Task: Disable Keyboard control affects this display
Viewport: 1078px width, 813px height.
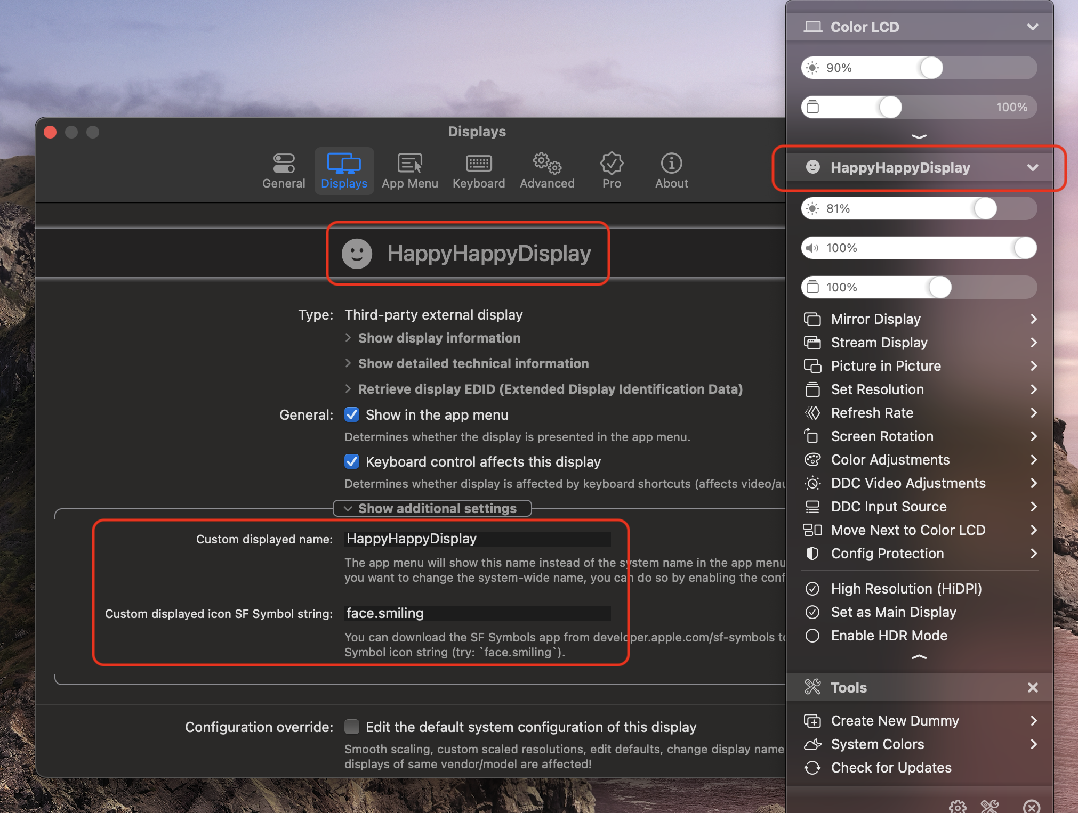Action: point(352,461)
